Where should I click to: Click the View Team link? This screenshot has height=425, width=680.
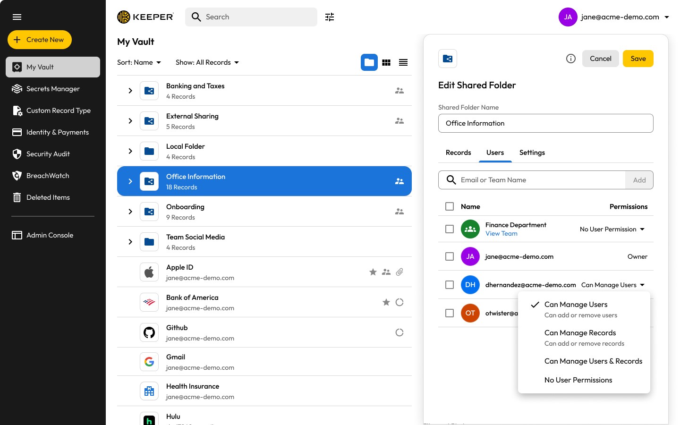(x=501, y=233)
